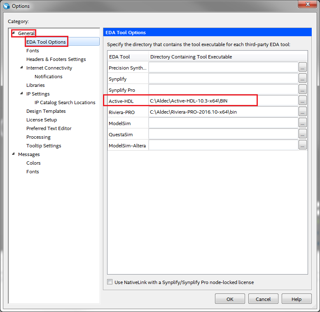Click the Quartus icon in the Options title bar
This screenshot has height=312, width=320.
pyautogui.click(x=7, y=6)
